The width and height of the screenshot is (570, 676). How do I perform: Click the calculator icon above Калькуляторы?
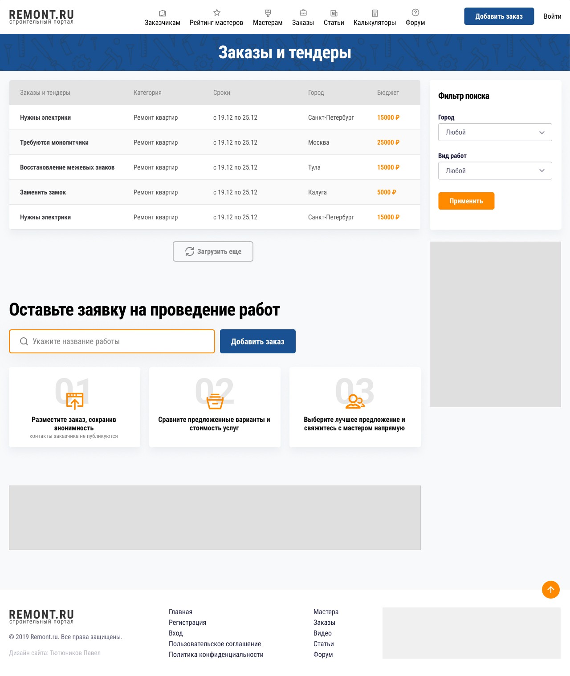point(375,13)
